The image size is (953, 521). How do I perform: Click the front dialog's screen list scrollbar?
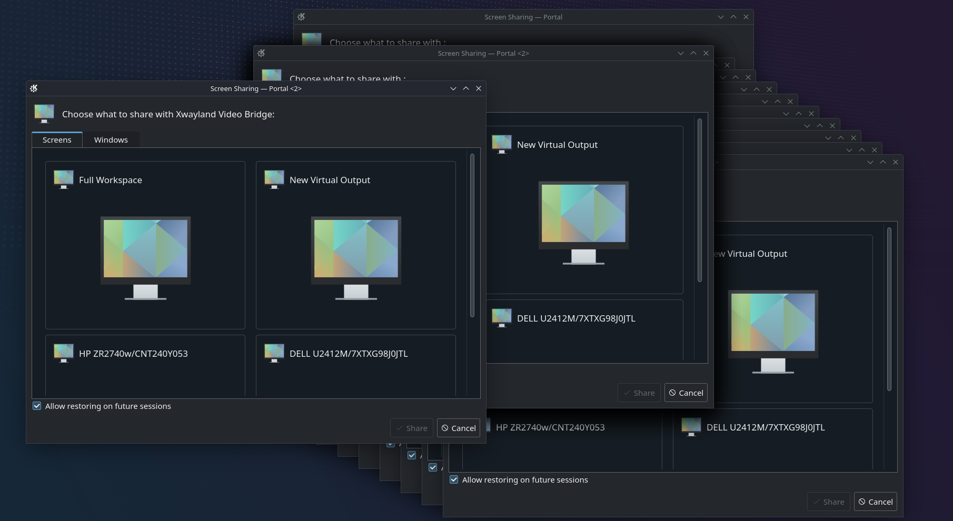[472, 236]
